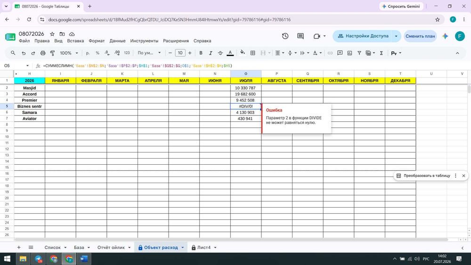
Task: Open the input tools (Ру) selector
Action: point(396,53)
